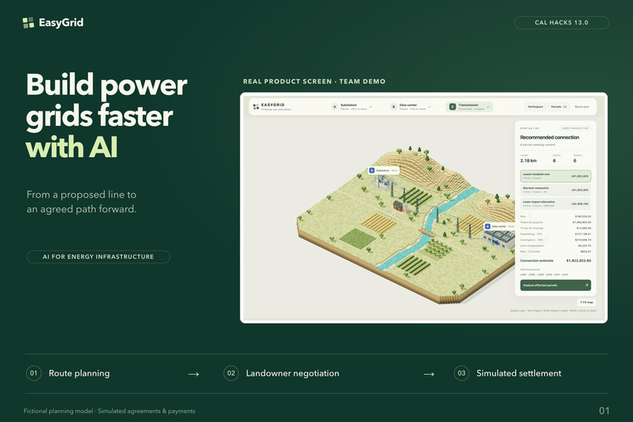Click the Simulated settlement label

point(519,373)
